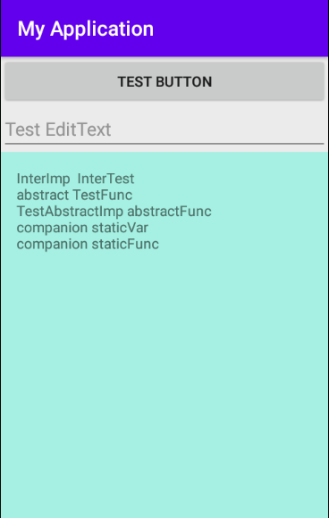Click the empty teal output area
The height and width of the screenshot is (518, 329).
(x=164, y=380)
